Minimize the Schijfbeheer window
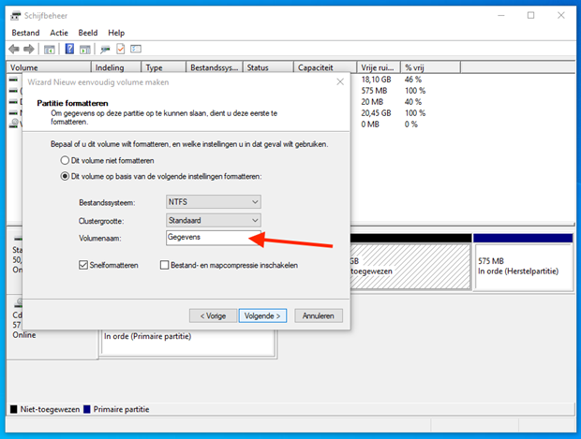The width and height of the screenshot is (581, 439). pos(501,15)
